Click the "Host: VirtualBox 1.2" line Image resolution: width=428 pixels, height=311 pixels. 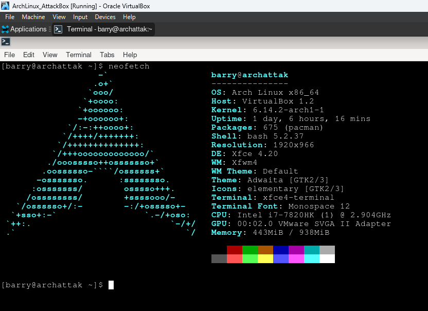[262, 101]
